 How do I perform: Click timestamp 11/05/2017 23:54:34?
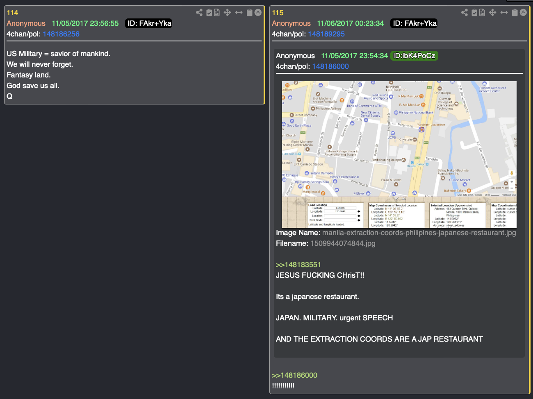pyautogui.click(x=354, y=56)
